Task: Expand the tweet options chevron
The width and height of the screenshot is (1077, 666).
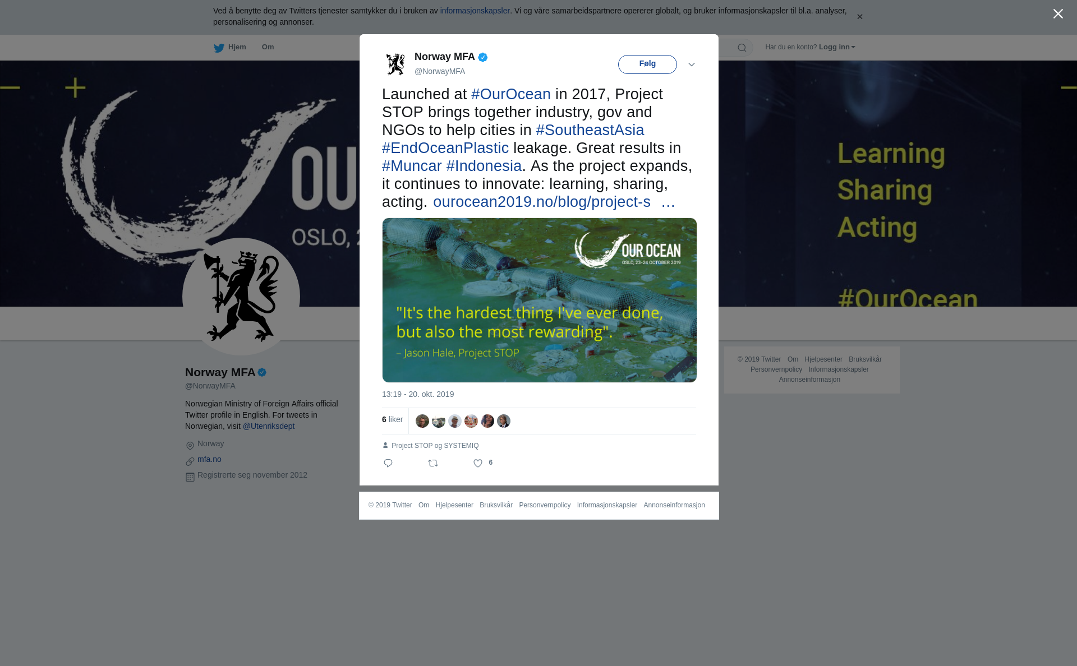Action: pyautogui.click(x=692, y=64)
